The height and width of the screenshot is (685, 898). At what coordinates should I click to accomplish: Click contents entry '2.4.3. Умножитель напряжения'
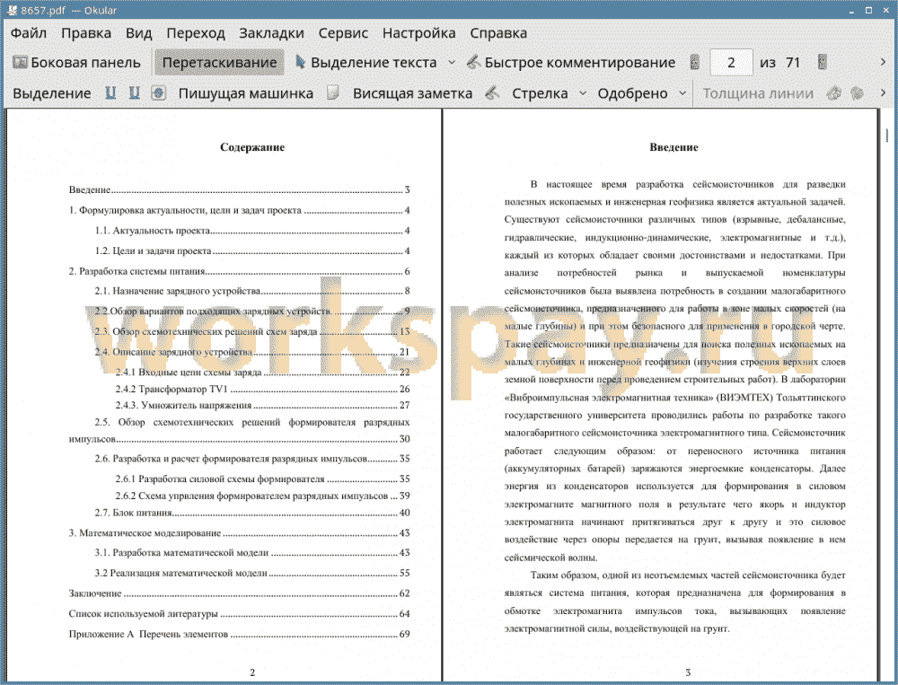[262, 405]
